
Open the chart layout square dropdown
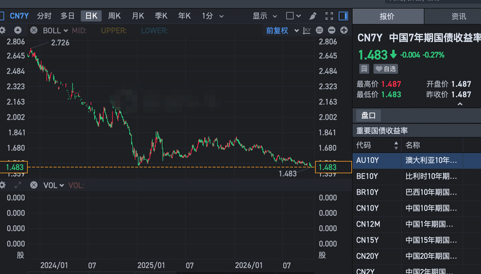(x=293, y=16)
